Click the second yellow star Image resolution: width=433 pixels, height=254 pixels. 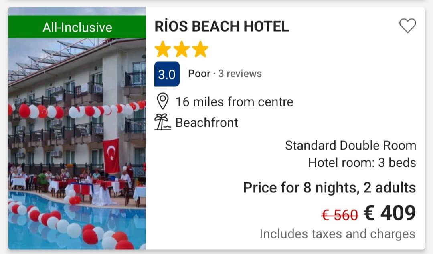[x=182, y=50]
